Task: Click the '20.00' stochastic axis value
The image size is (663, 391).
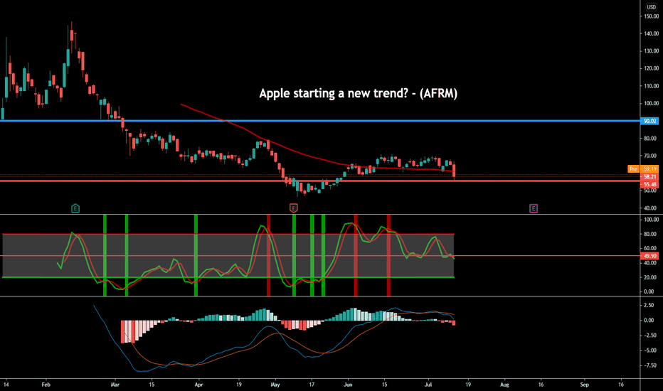Action: pyautogui.click(x=651, y=277)
